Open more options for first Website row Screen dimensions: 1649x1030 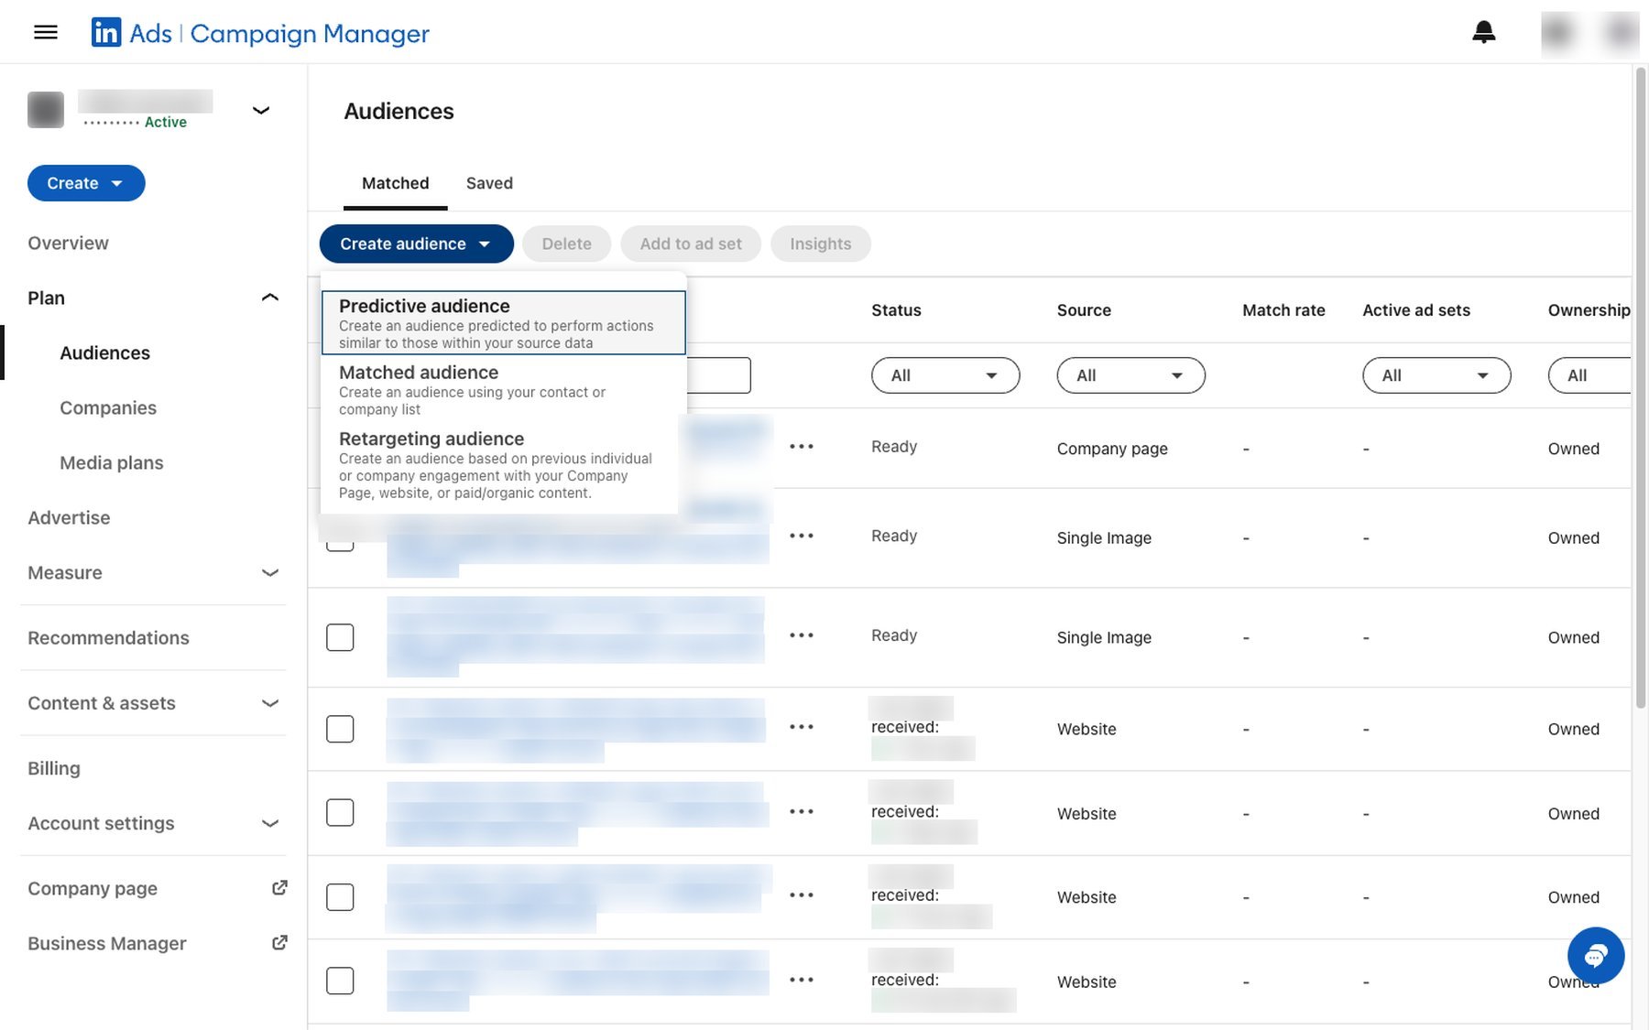(x=802, y=727)
